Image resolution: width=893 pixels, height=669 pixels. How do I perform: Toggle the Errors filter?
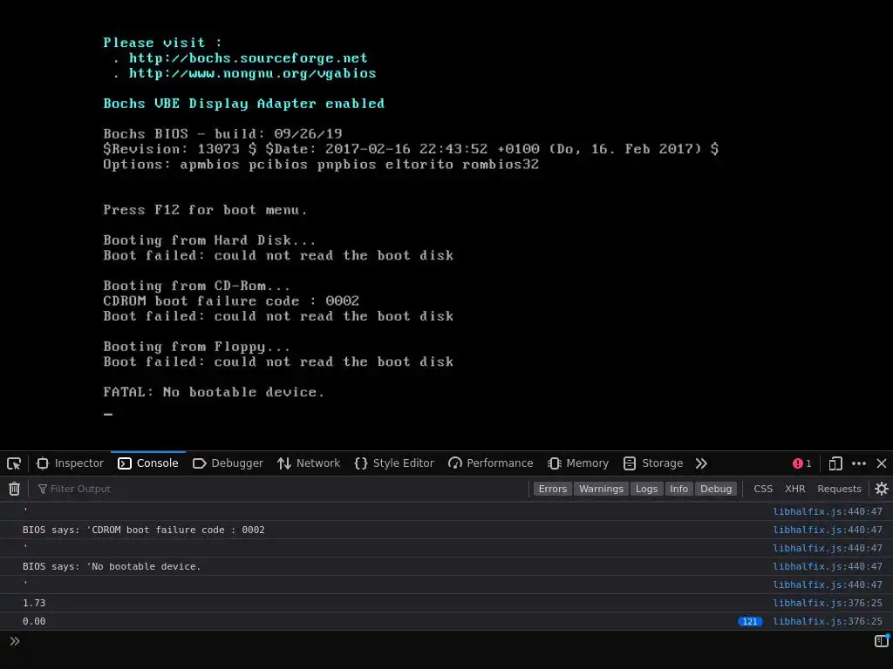click(552, 489)
